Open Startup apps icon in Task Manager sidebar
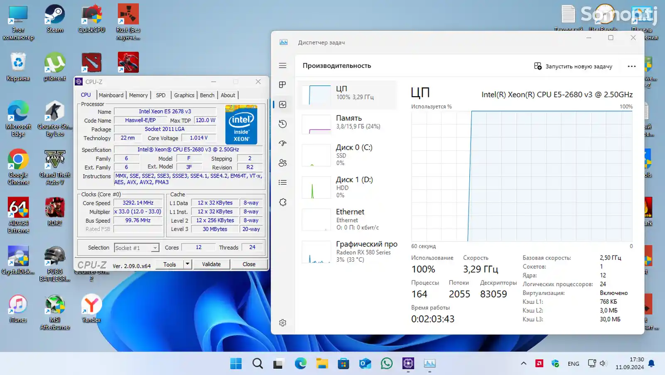The width and height of the screenshot is (665, 375). coord(282,143)
